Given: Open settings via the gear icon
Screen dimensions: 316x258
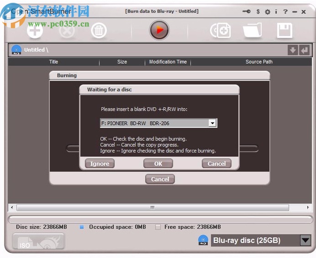Looking at the screenshot, I should pos(268,12).
